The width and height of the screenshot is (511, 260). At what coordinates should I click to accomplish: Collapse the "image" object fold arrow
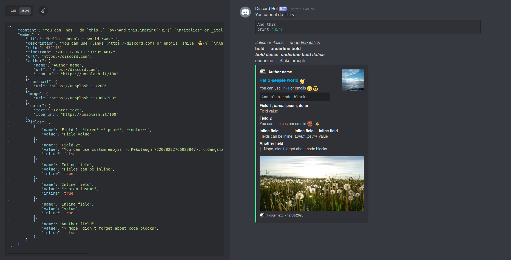(x=8, y=94)
